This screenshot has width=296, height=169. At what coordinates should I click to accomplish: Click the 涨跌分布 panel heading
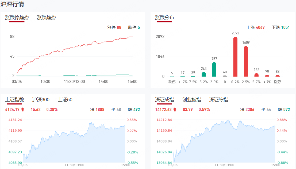click(x=164, y=18)
